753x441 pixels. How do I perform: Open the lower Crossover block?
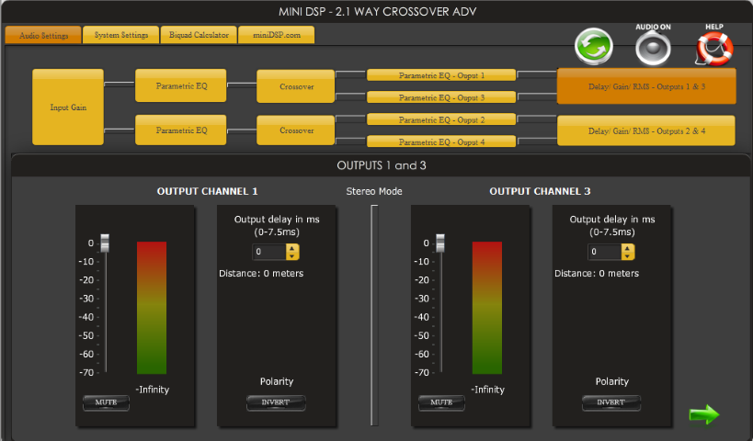tap(296, 130)
